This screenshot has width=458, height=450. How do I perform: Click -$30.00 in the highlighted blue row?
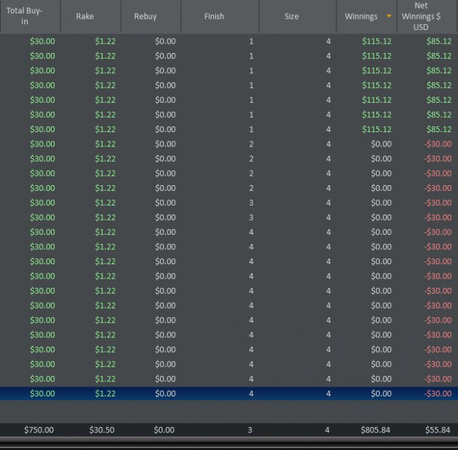[x=438, y=393]
